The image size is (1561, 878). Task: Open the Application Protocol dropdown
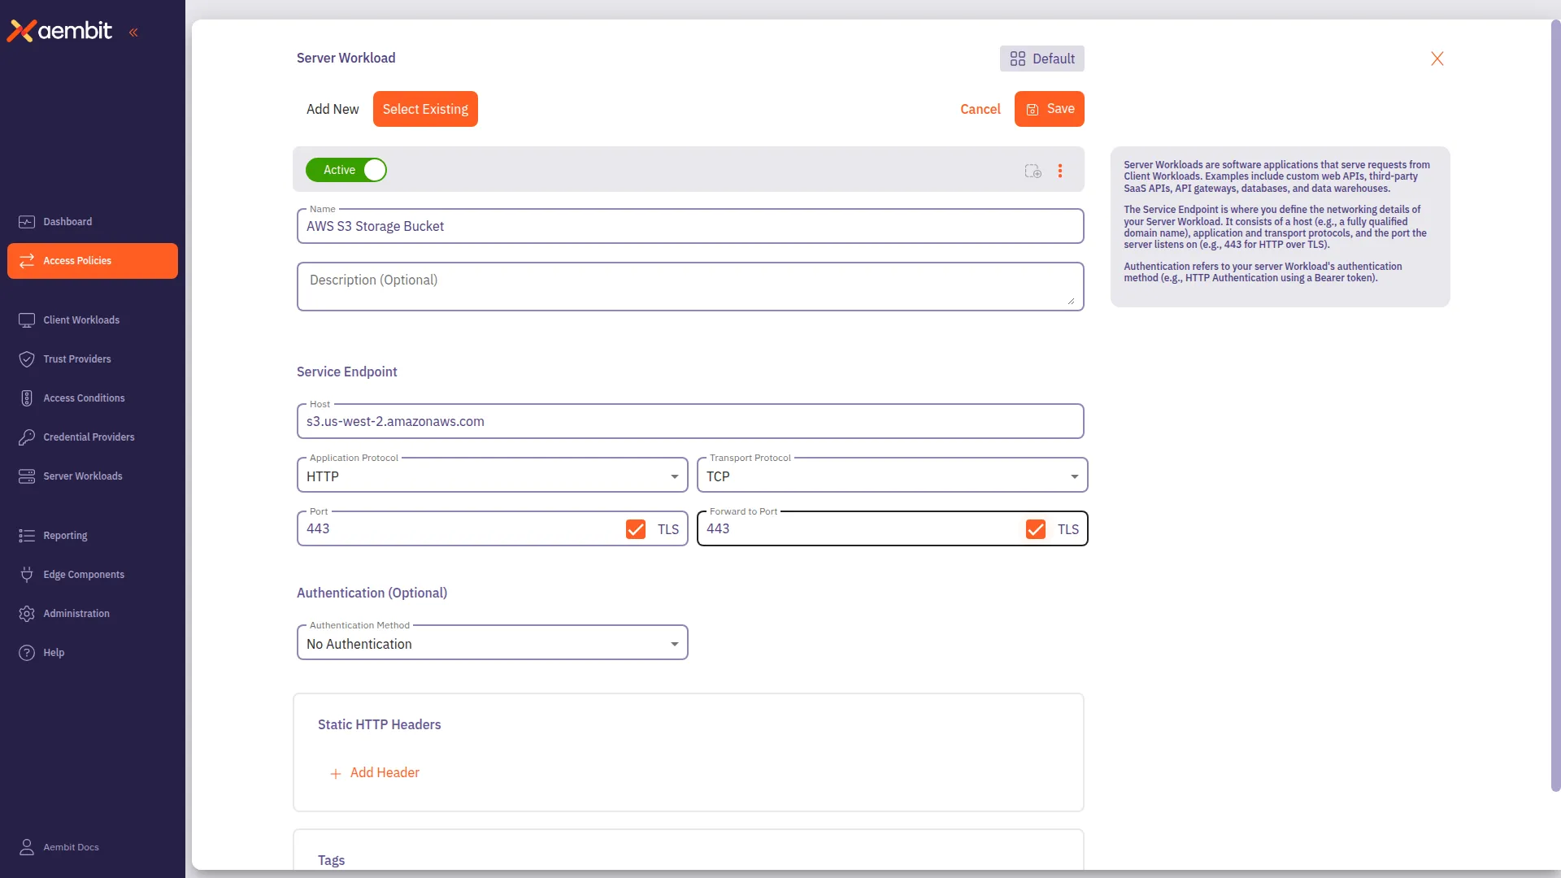pyautogui.click(x=493, y=476)
